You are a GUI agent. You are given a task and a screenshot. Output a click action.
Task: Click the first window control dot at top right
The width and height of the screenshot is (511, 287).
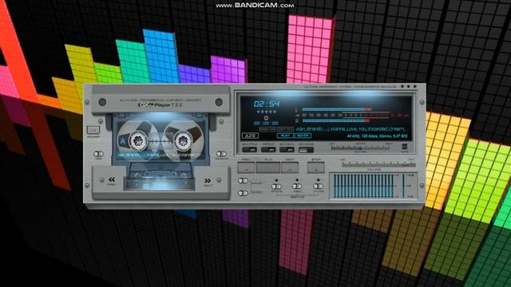(x=402, y=87)
